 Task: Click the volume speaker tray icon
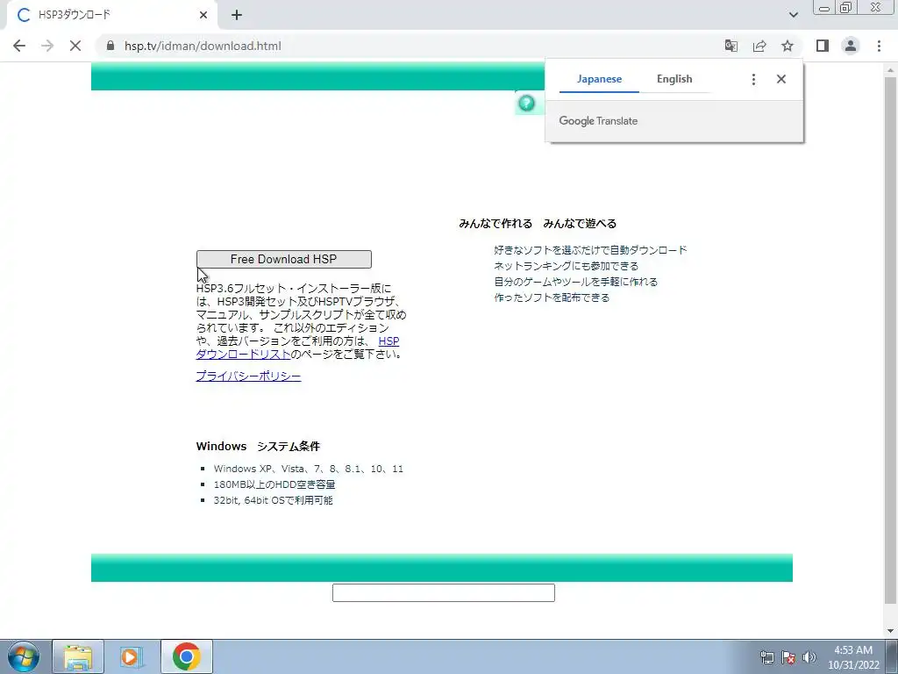pos(809,657)
